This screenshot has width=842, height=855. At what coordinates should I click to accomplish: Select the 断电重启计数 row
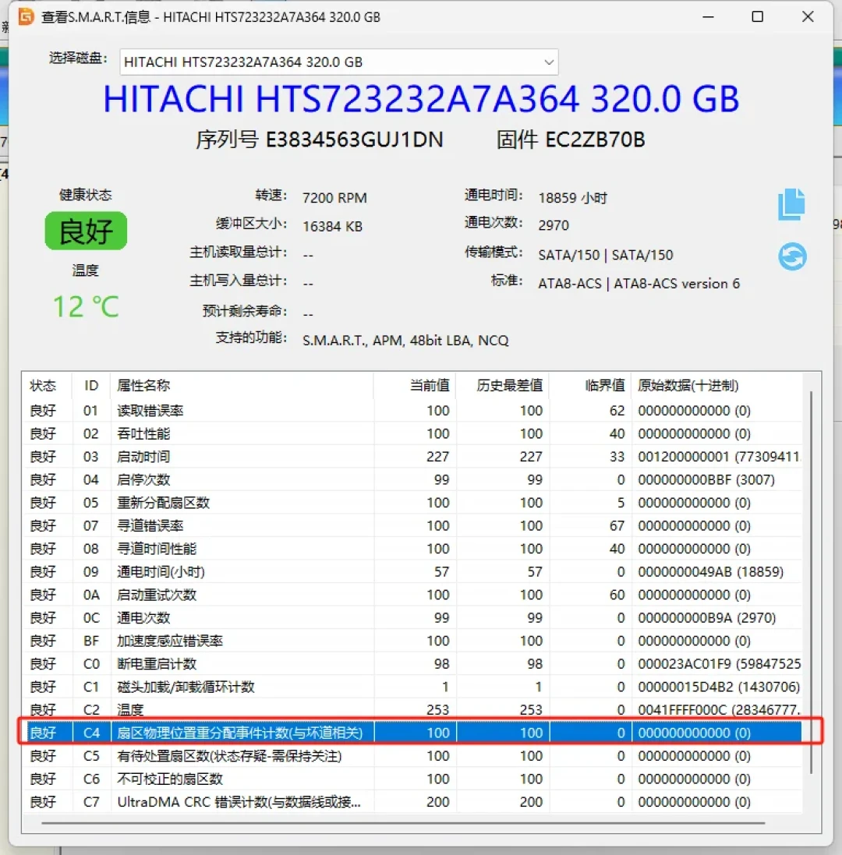[x=412, y=663]
